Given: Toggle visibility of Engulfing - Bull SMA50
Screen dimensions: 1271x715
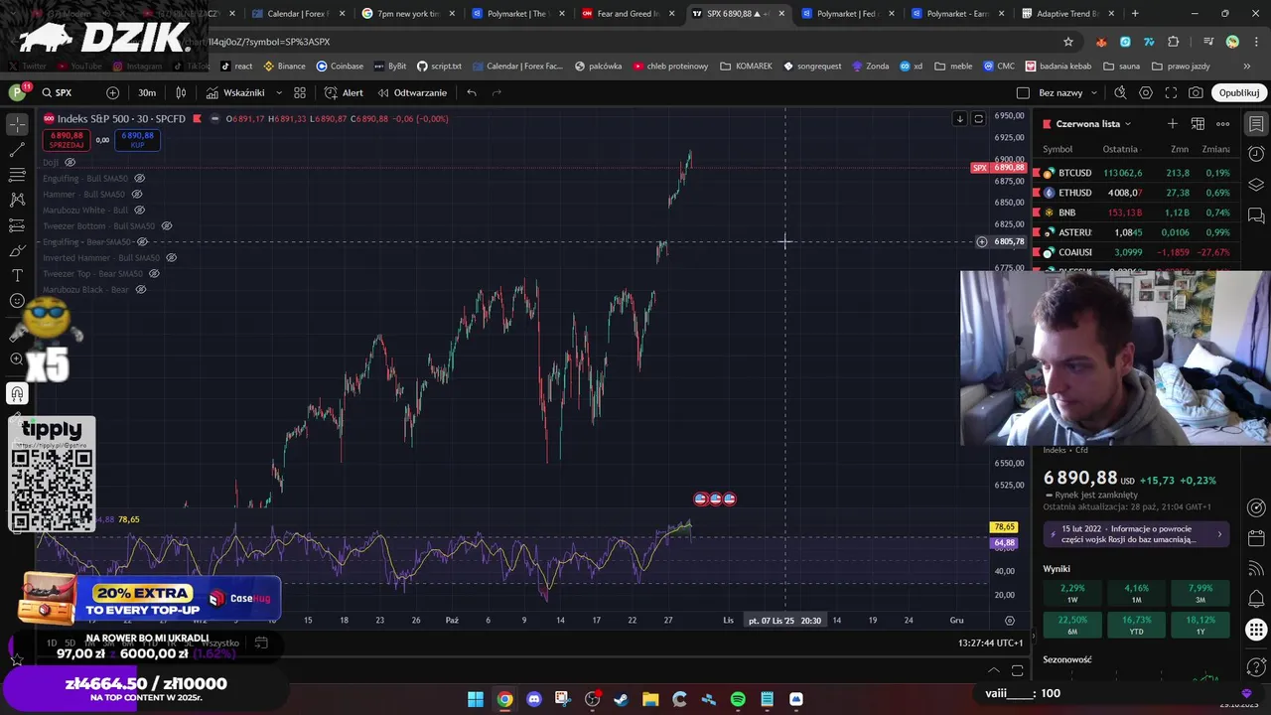Looking at the screenshot, I should click(139, 178).
